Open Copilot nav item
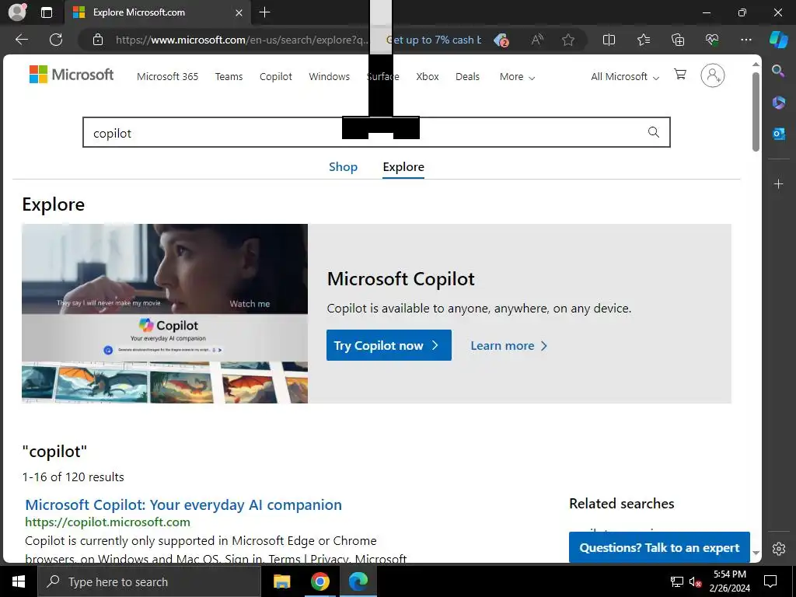 coord(276,77)
